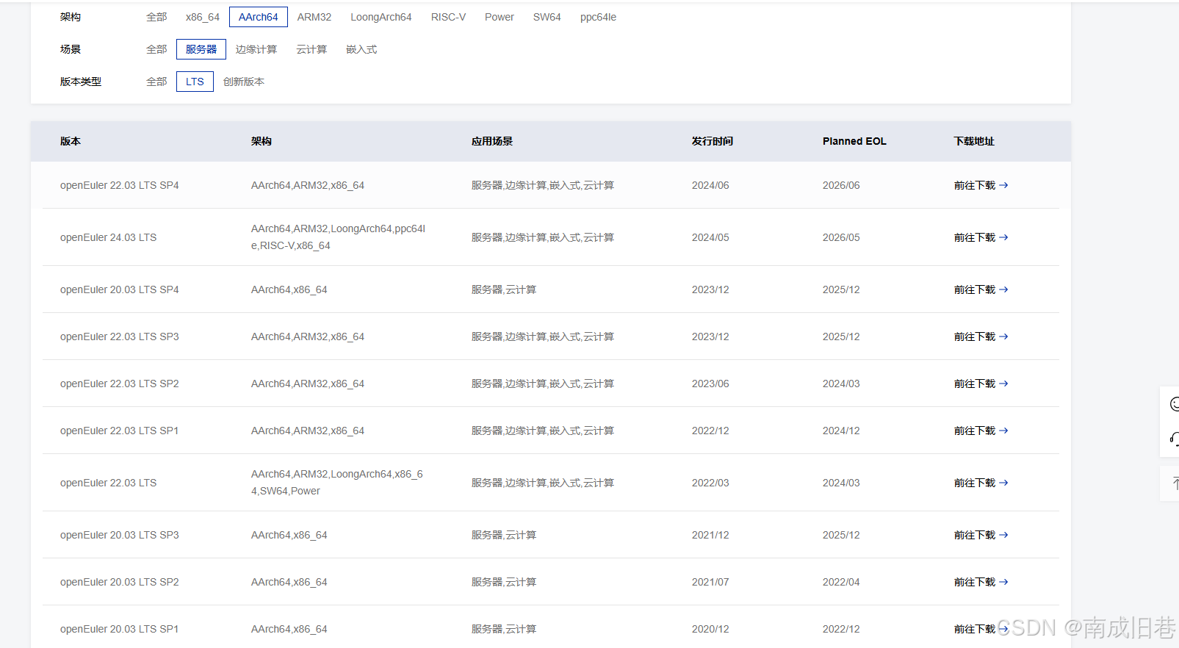Click openEuler 20.03 LTS SP3 version name
Screen dimensions: 1179x648
120,535
